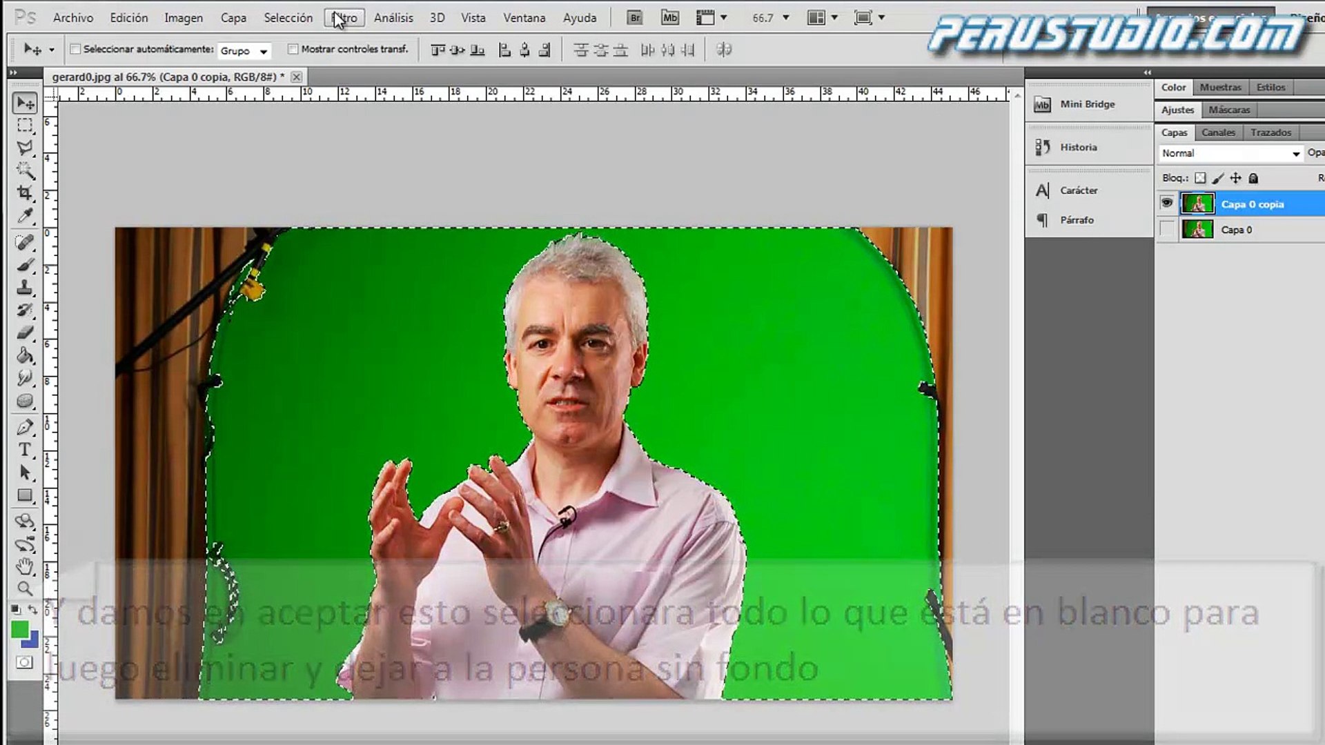
Task: Select the Zoom tool
Action: tap(25, 588)
